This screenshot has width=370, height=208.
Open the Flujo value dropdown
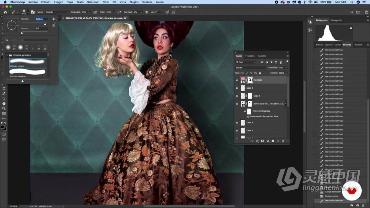point(114,12)
